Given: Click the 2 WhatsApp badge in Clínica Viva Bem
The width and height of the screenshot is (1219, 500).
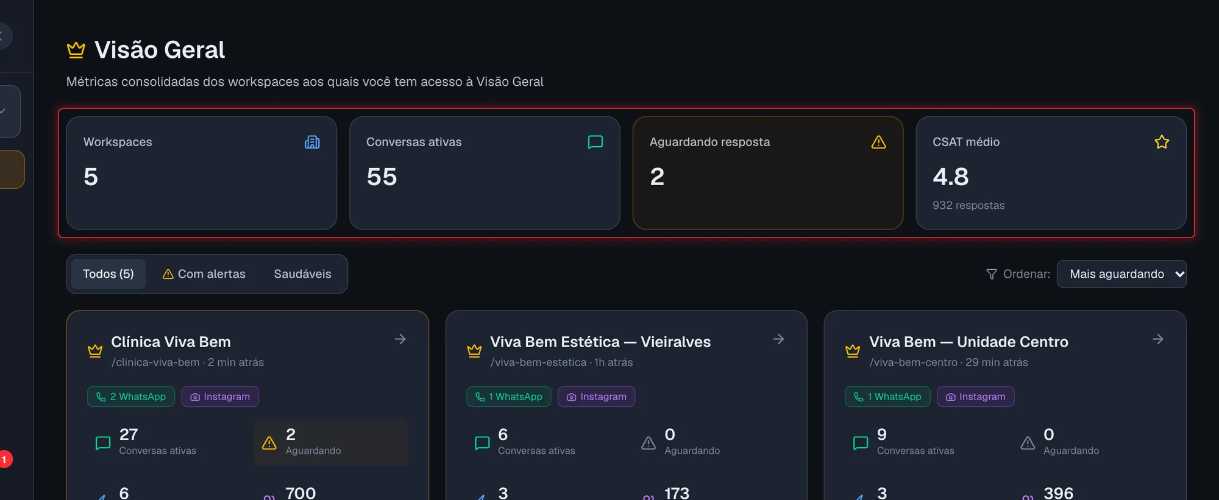Looking at the screenshot, I should pos(131,396).
